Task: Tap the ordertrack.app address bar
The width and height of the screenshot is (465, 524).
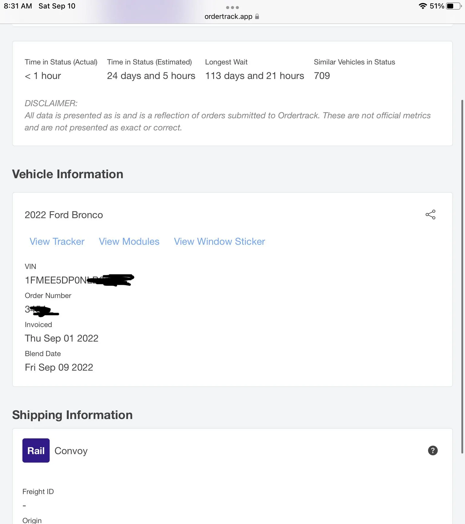Action: pyautogui.click(x=232, y=16)
